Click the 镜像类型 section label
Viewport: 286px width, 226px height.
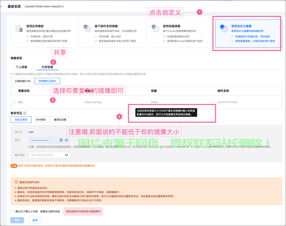16,58
